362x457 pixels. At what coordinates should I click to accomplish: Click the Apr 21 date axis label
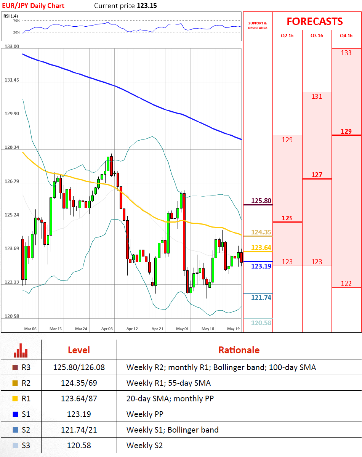click(157, 329)
